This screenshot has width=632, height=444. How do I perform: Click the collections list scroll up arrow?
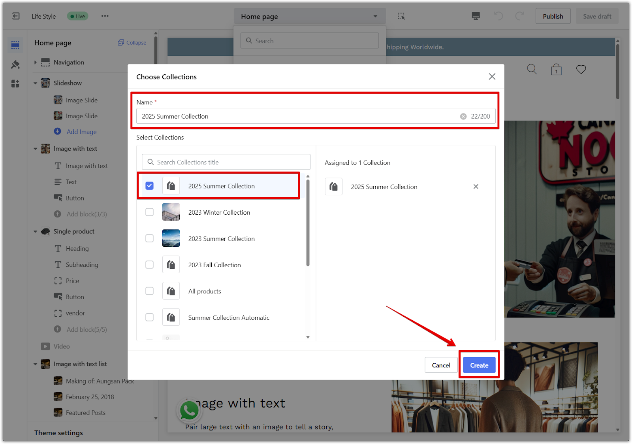pyautogui.click(x=308, y=176)
